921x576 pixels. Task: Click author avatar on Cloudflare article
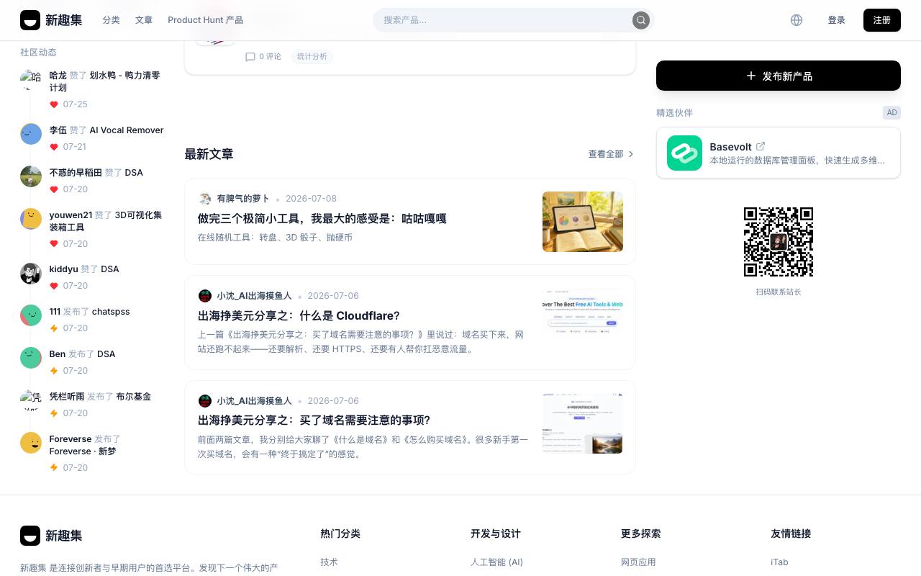tap(205, 296)
